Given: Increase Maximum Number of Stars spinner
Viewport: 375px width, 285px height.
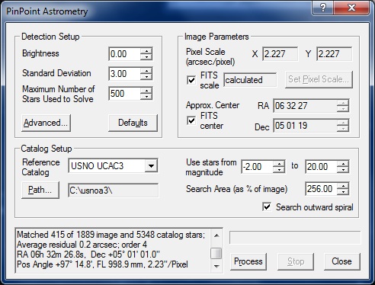Looking at the screenshot, I should [146, 90].
